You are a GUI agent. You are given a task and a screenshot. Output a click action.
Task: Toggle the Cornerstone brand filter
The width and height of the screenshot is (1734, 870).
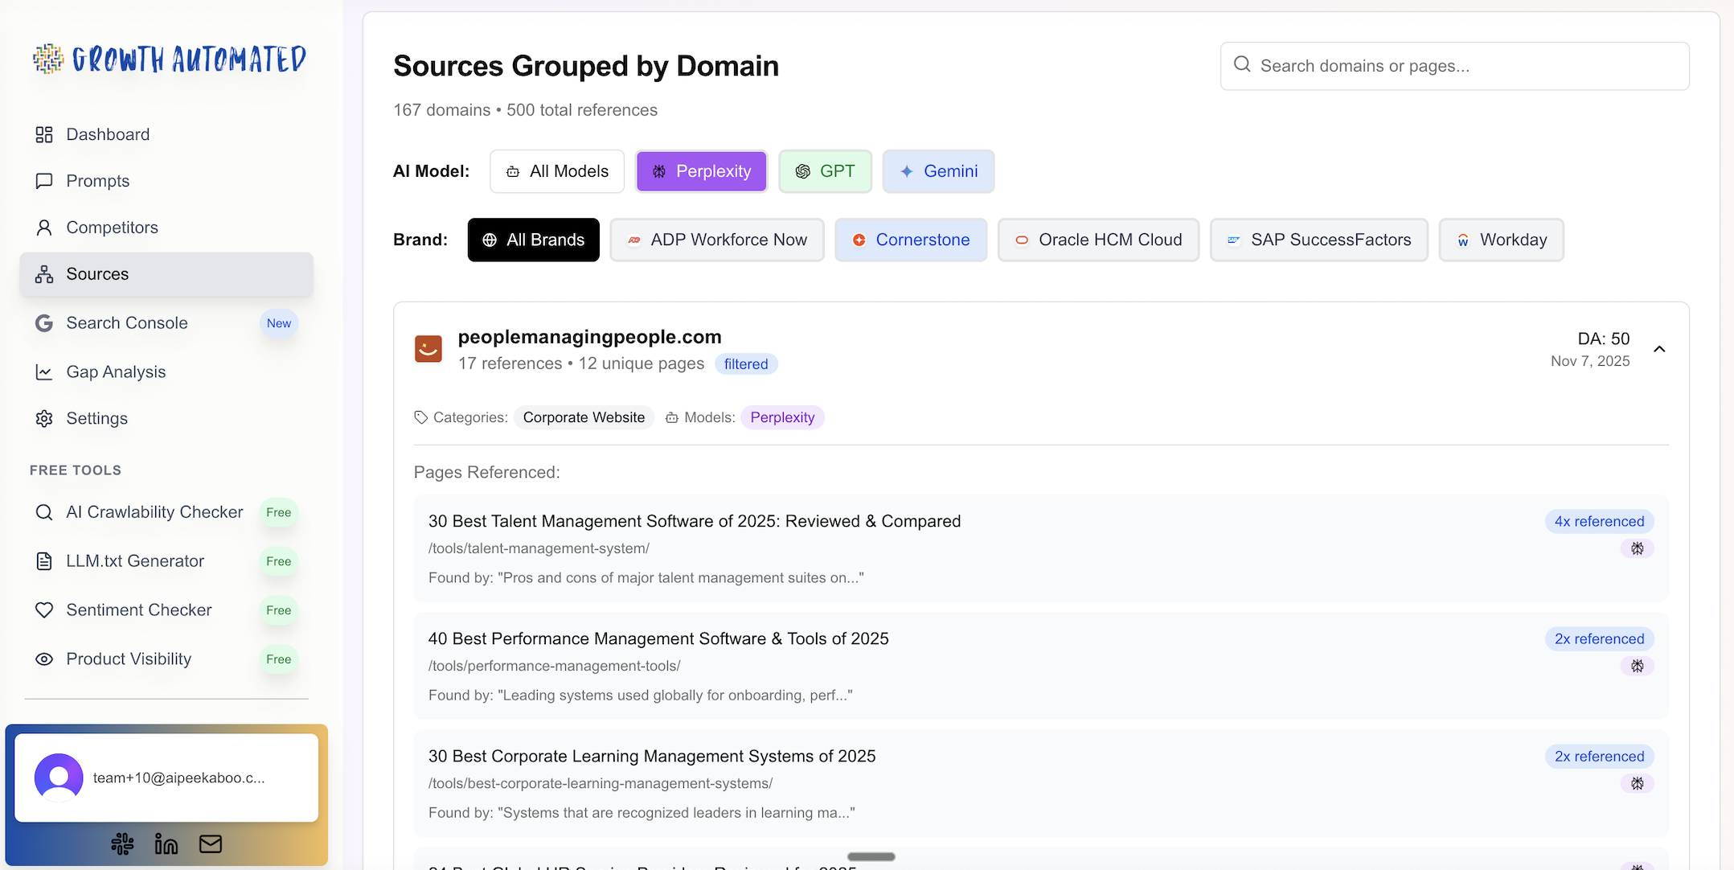(x=911, y=240)
